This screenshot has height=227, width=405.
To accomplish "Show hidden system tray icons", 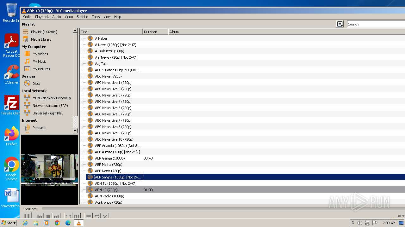I will coord(353,223).
